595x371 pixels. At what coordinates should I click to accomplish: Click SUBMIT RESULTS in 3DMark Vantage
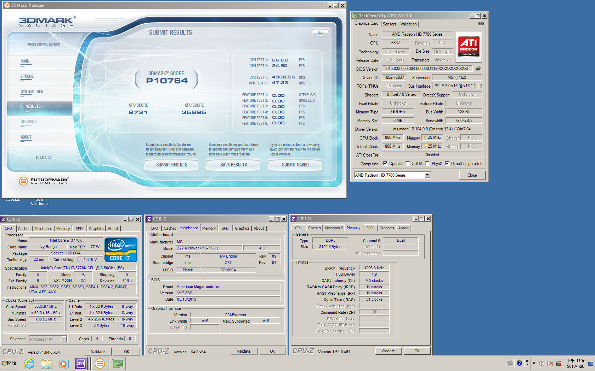(171, 165)
